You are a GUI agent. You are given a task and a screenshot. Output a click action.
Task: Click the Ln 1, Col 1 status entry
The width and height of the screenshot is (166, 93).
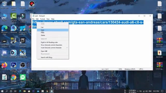coord(105,69)
